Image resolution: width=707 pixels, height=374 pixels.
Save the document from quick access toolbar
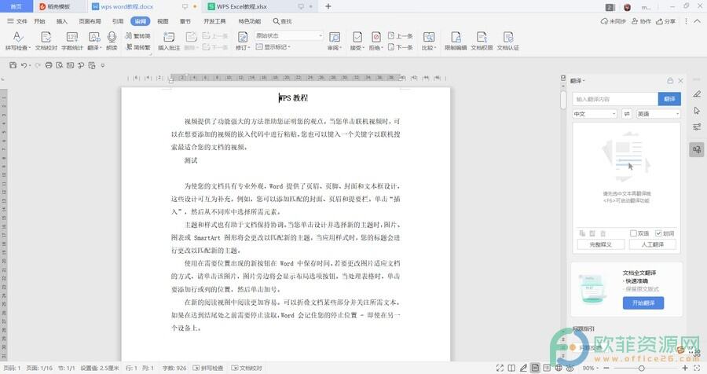tap(13, 65)
